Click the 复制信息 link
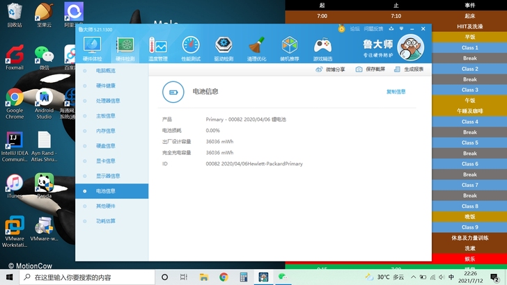 point(396,92)
